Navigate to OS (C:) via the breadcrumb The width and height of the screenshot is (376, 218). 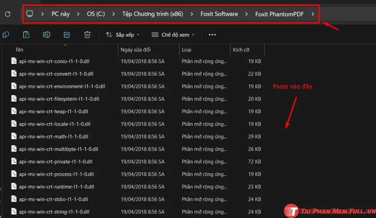click(x=95, y=14)
